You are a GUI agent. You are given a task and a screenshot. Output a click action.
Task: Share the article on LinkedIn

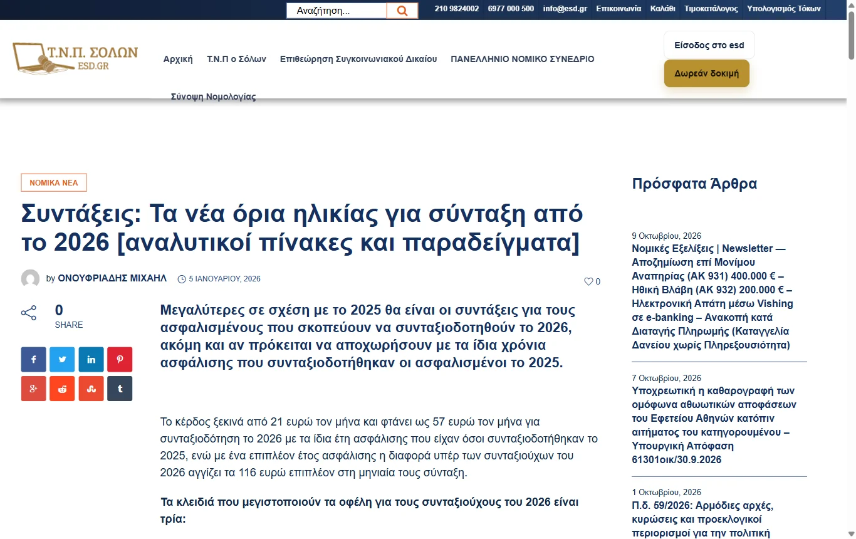coord(91,360)
